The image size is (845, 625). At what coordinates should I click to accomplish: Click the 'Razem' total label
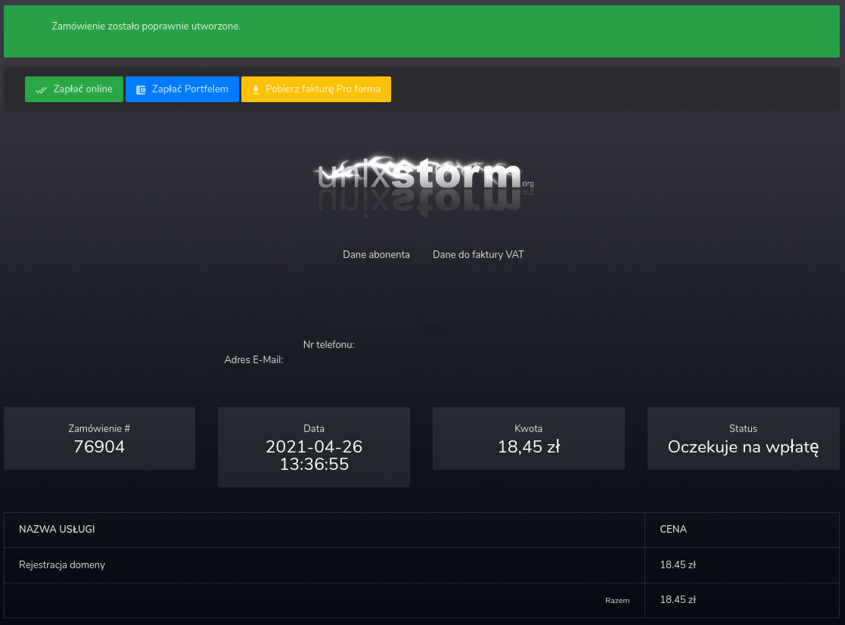(617, 600)
